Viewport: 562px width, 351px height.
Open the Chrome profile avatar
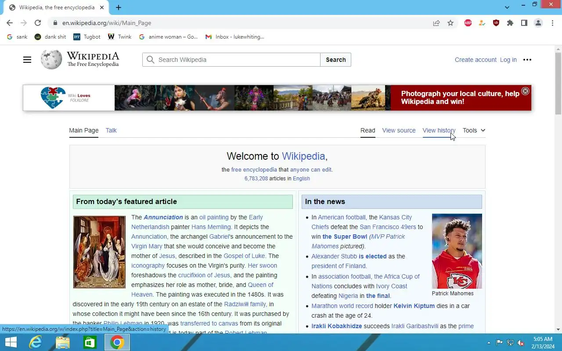pos(538,23)
